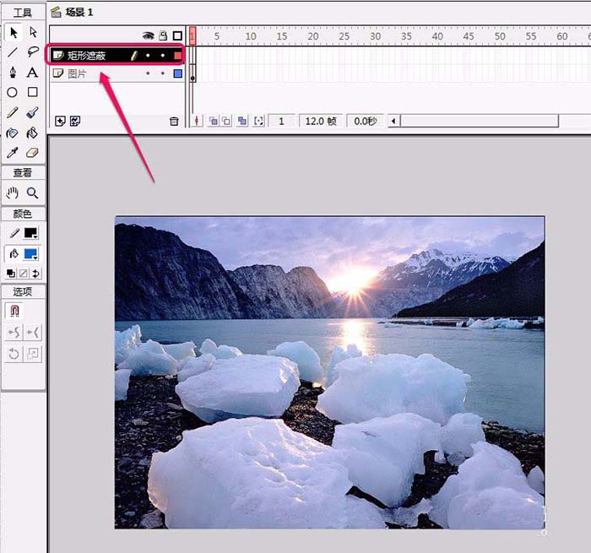591x553 pixels.
Task: Click the Straighten option icon
Action: tap(33, 333)
